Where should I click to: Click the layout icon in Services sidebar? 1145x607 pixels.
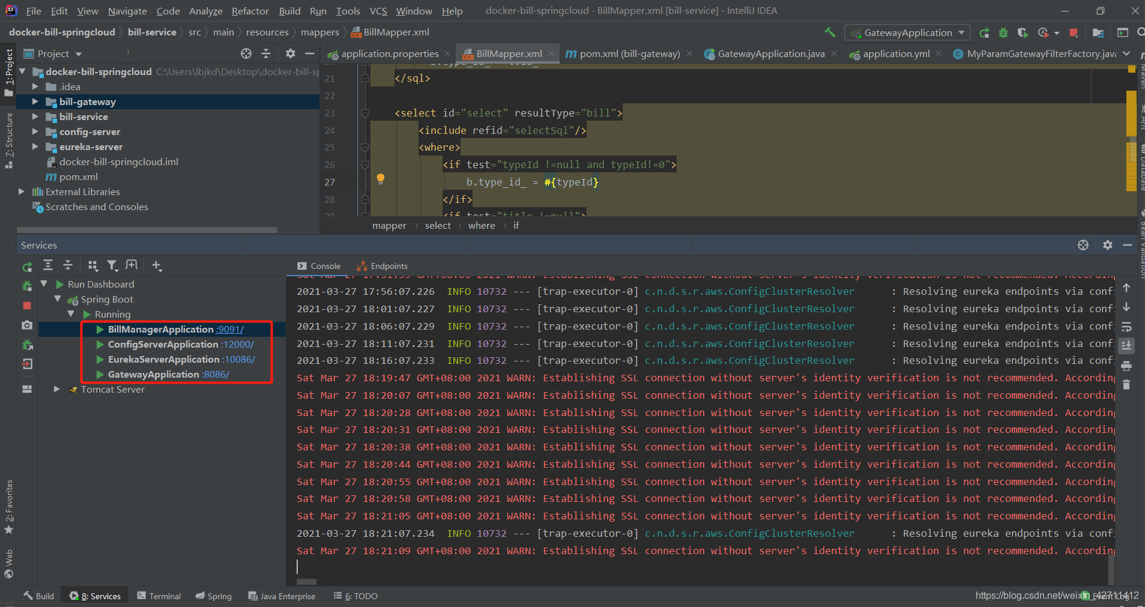(x=27, y=389)
